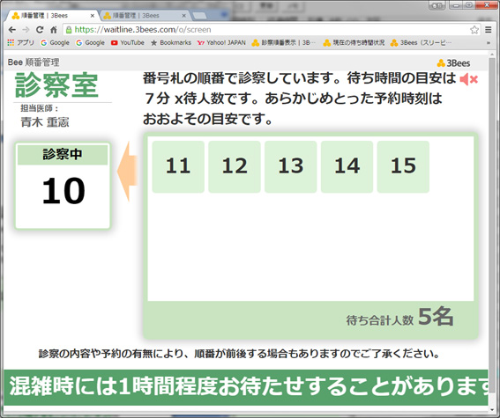Go to the browser home icon

54,30
